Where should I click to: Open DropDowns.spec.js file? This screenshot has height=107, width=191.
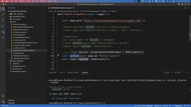click(20, 32)
